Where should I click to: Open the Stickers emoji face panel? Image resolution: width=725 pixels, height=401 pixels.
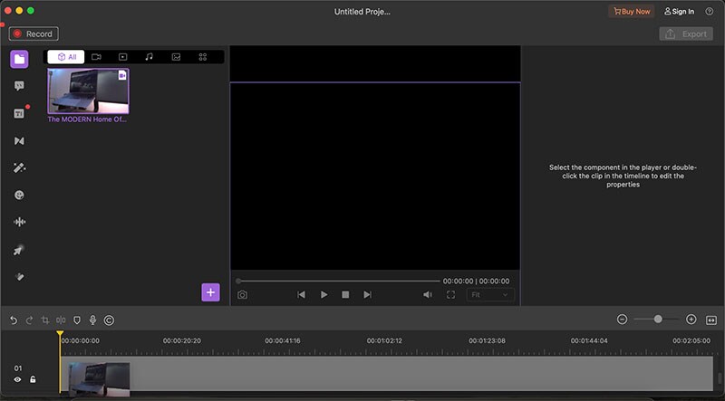tap(19, 195)
